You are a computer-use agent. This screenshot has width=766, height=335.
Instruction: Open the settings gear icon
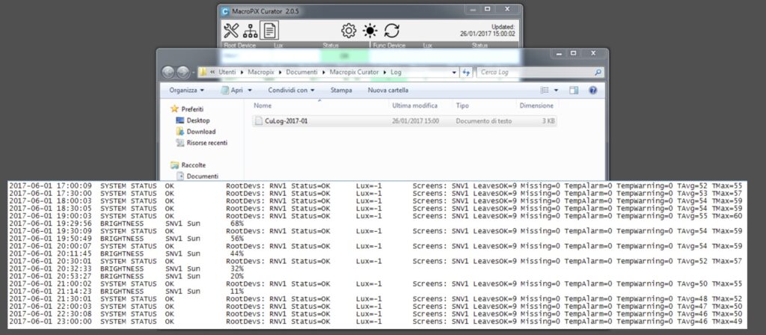[x=349, y=31]
